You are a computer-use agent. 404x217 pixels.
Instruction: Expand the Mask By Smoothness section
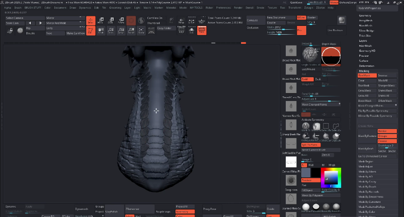point(371,197)
